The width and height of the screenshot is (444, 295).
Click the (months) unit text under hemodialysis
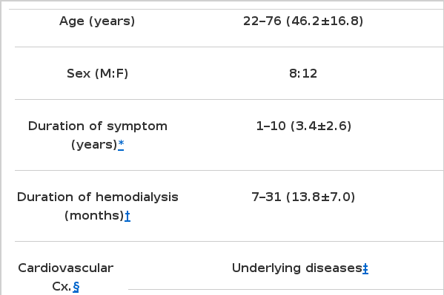coord(94,216)
